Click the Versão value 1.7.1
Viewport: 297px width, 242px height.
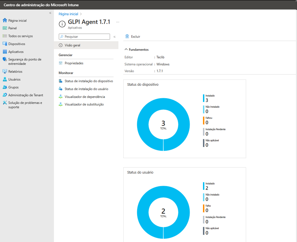point(160,71)
